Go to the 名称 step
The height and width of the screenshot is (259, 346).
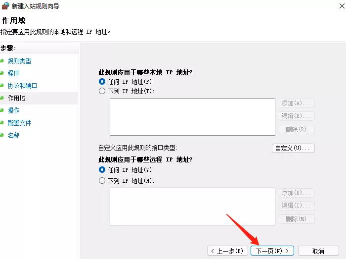point(13,135)
